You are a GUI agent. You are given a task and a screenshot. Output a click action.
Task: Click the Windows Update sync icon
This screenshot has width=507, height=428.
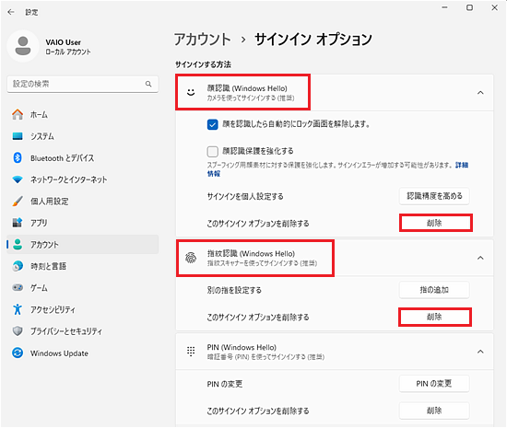point(18,353)
